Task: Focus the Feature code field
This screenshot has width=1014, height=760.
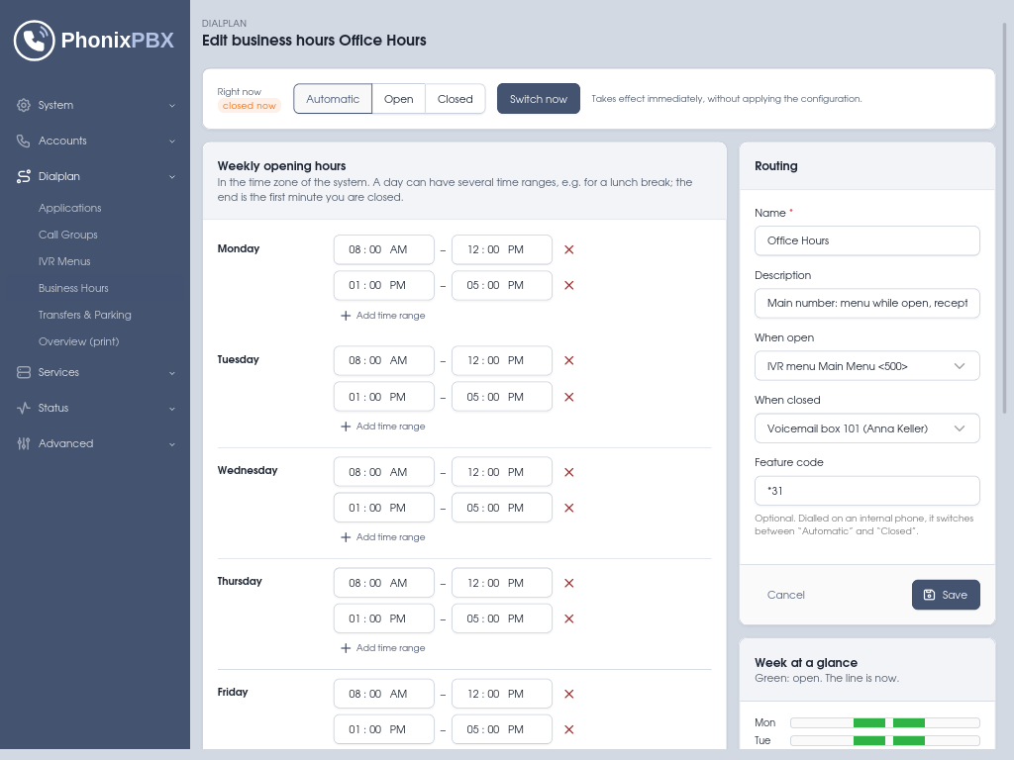Action: (867, 491)
